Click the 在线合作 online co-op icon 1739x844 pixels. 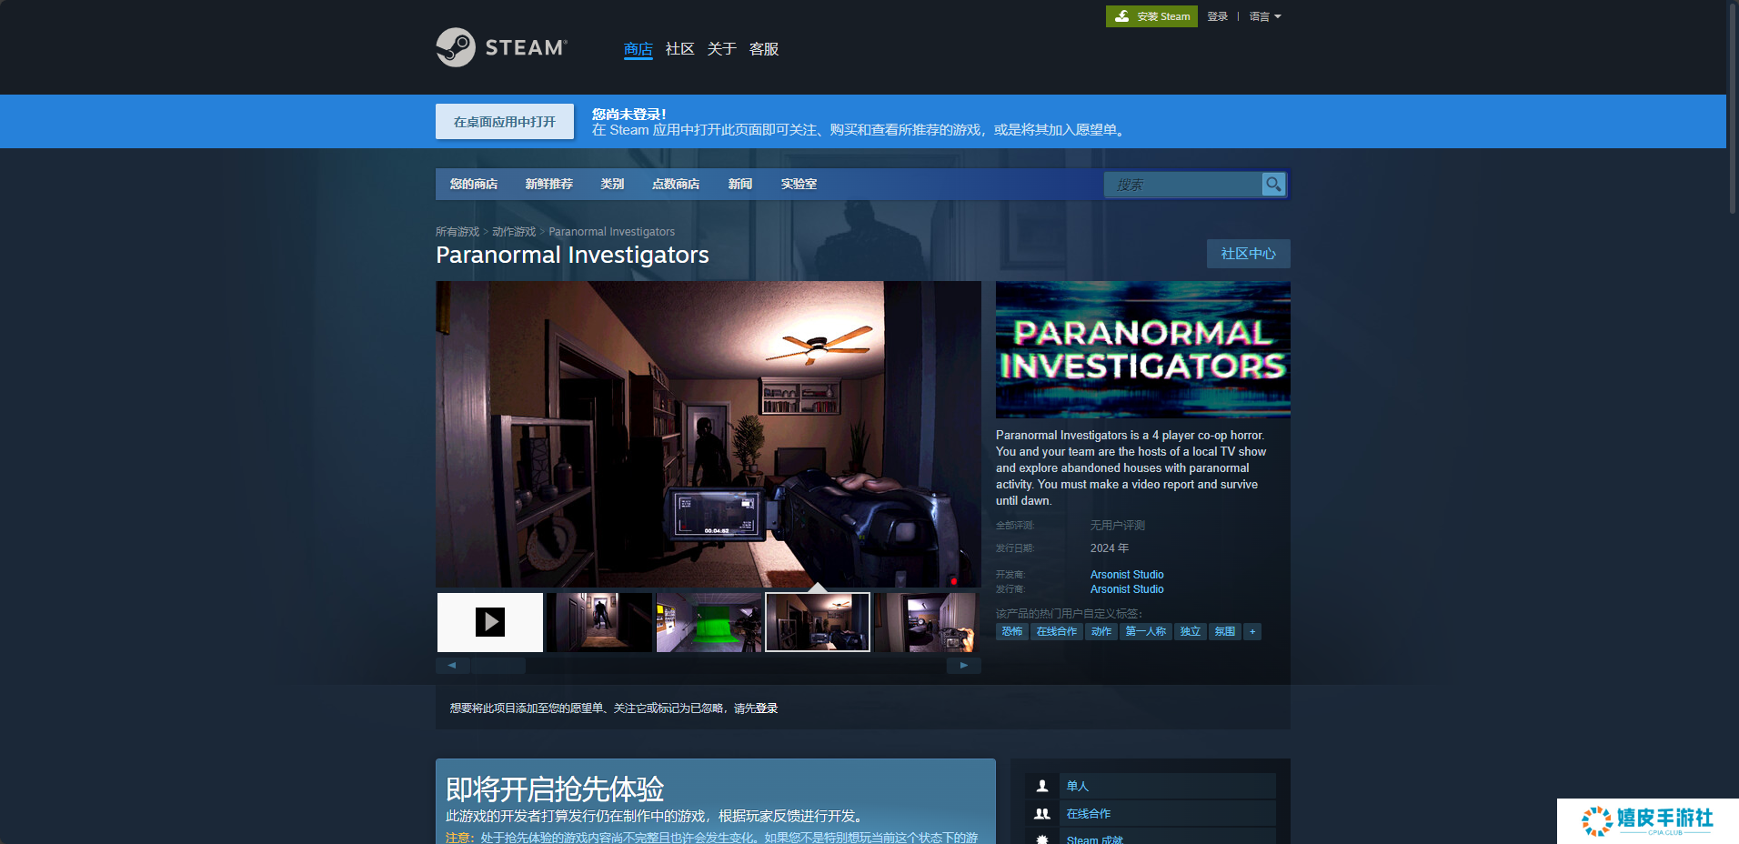1042,814
